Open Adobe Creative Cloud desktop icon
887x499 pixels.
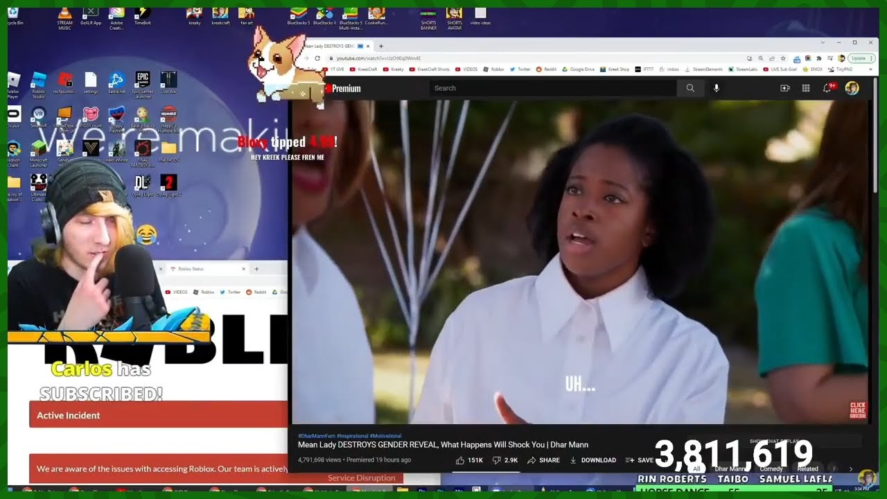117,17
